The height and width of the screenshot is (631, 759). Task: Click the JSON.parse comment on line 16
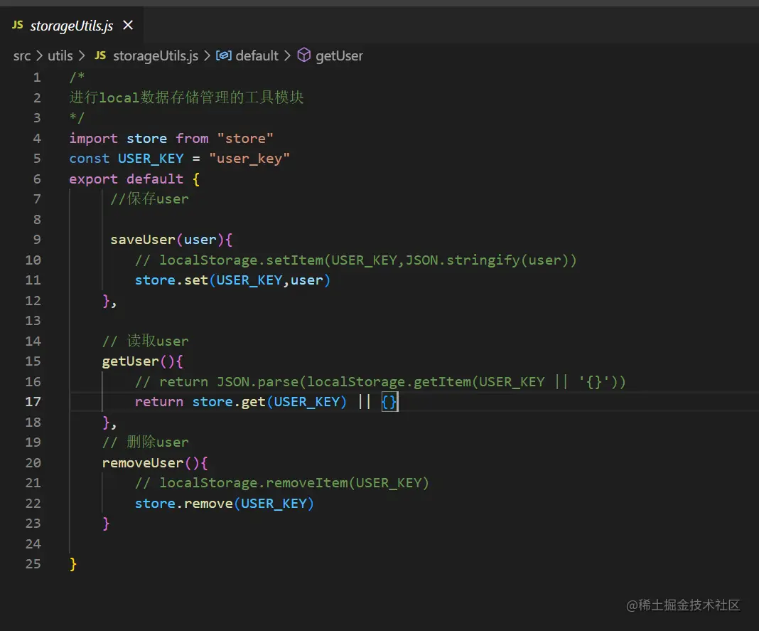click(x=380, y=382)
